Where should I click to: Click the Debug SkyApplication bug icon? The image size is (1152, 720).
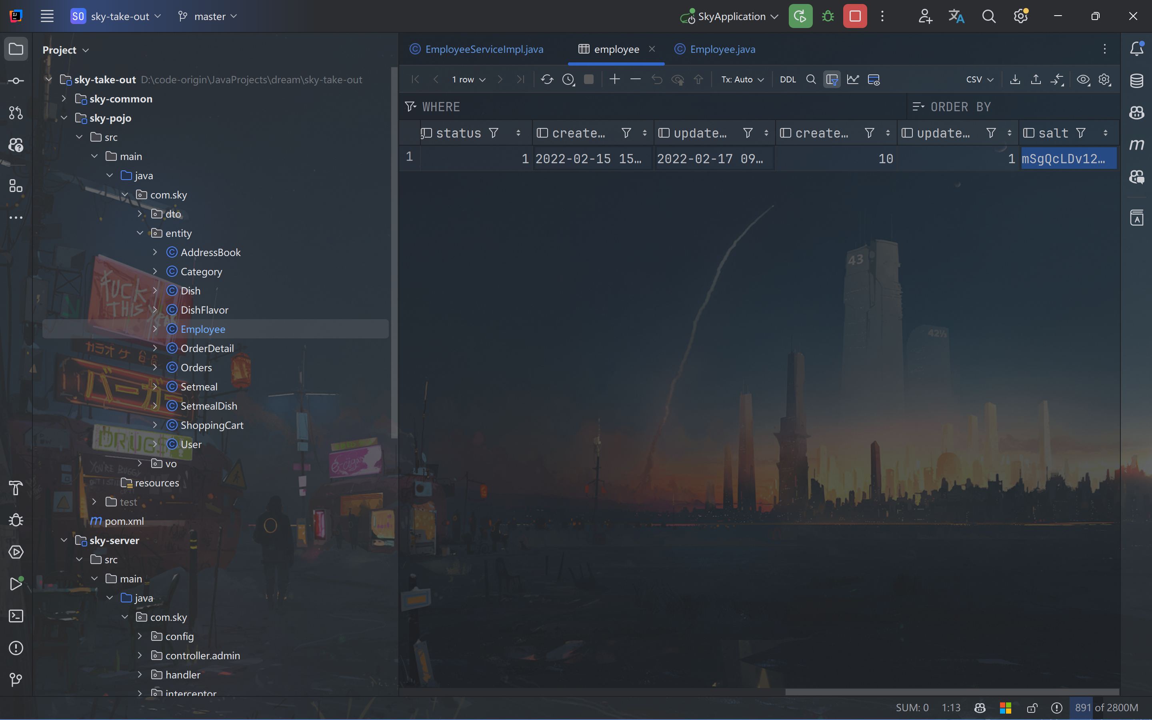tap(828, 16)
